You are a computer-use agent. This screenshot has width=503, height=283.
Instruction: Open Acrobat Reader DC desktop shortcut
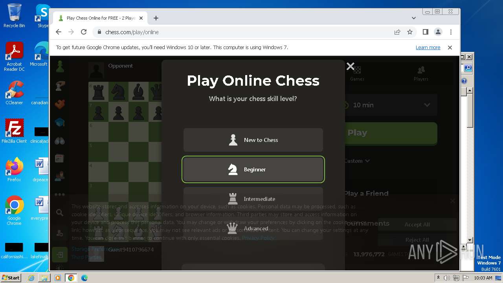14,57
